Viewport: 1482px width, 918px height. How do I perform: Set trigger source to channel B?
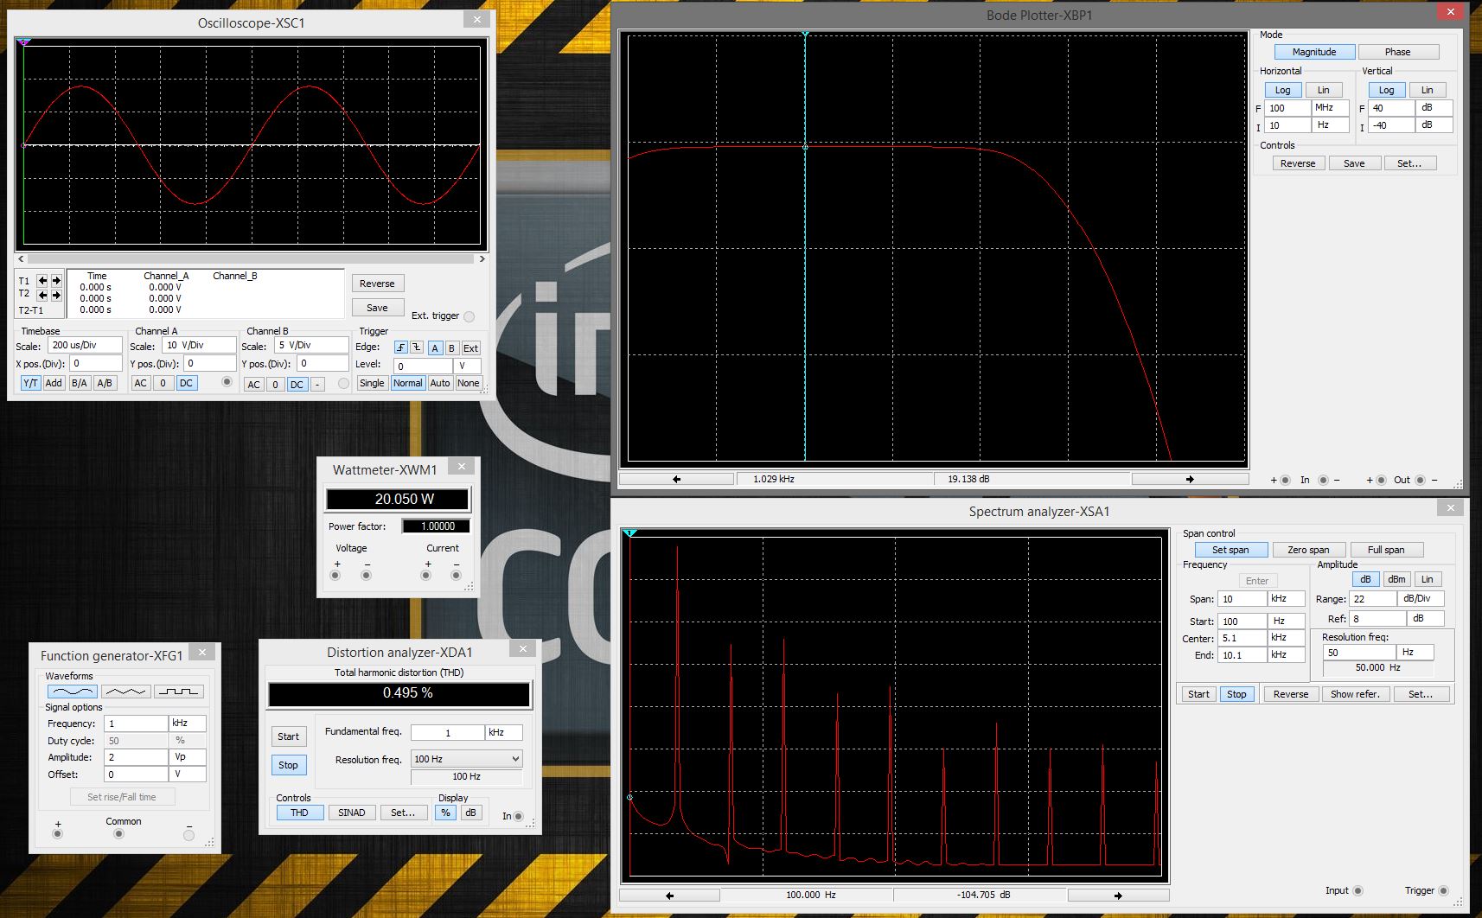pyautogui.click(x=451, y=347)
